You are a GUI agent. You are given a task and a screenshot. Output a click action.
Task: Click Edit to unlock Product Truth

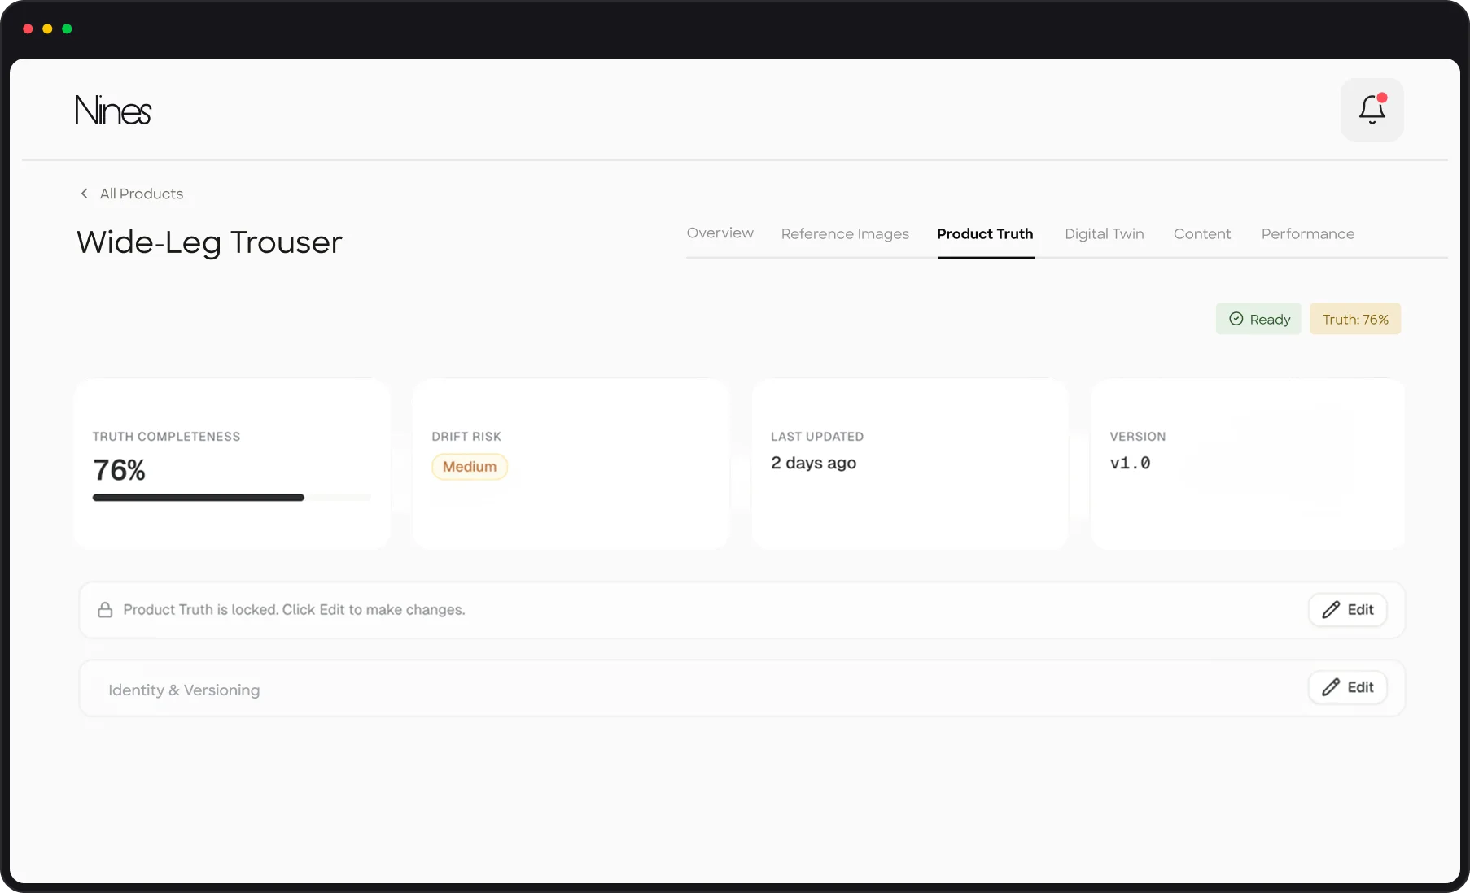(x=1347, y=609)
